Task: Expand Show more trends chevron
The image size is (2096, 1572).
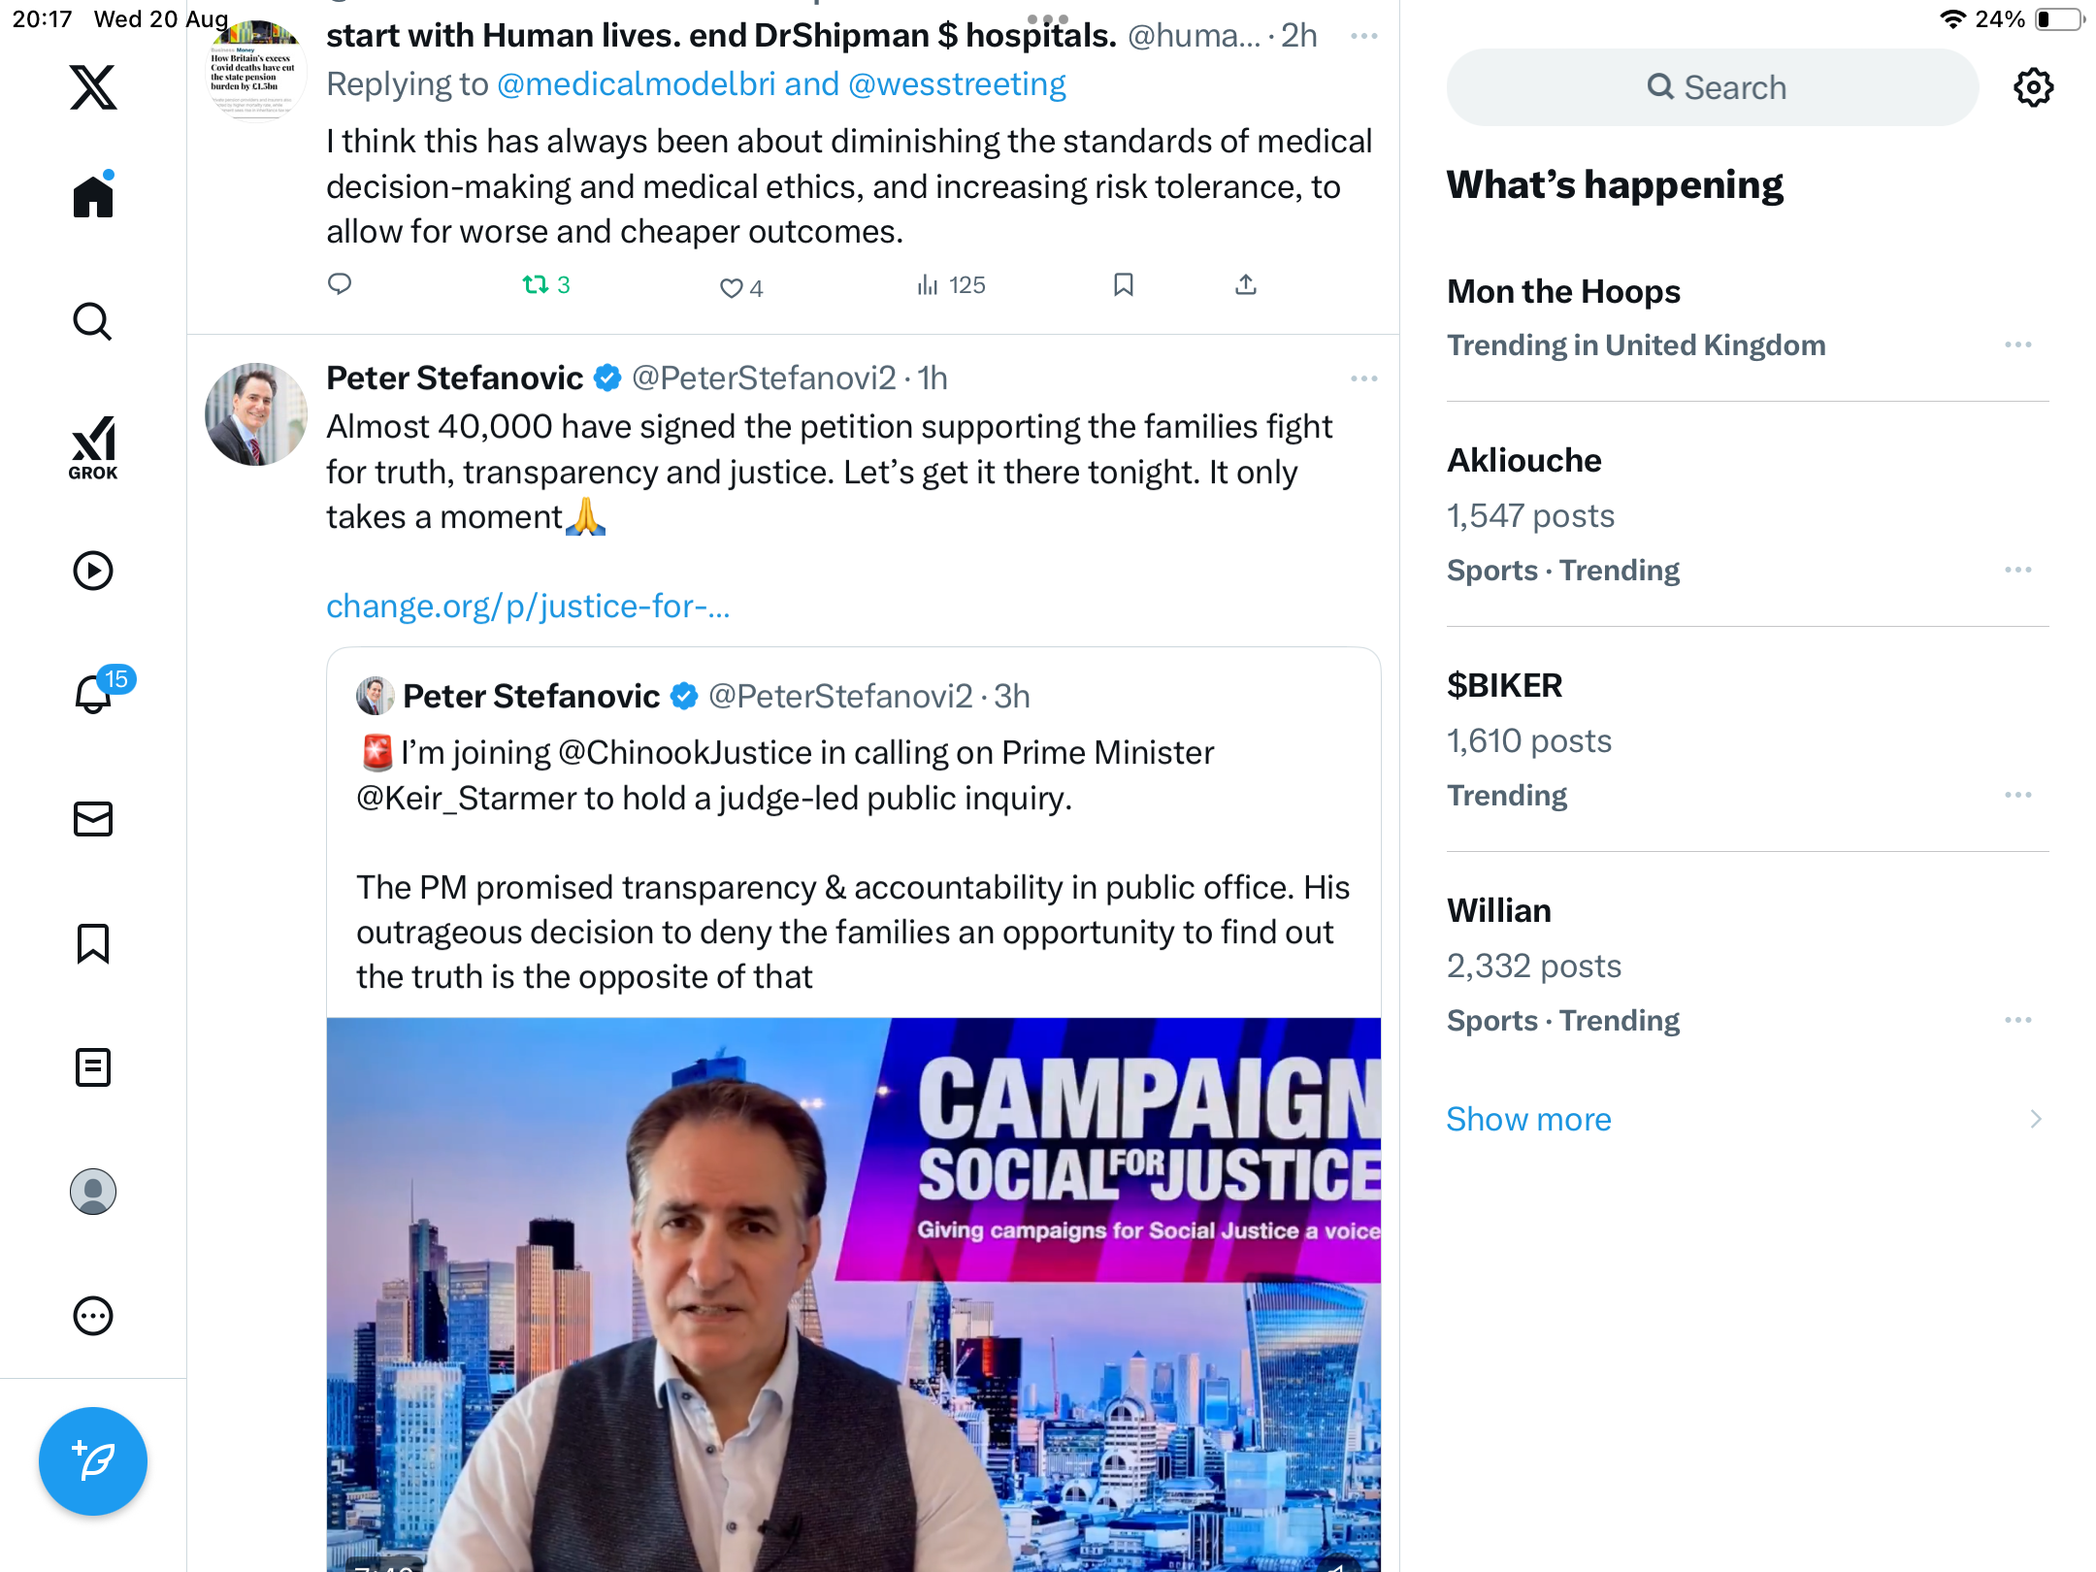Action: (2035, 1119)
